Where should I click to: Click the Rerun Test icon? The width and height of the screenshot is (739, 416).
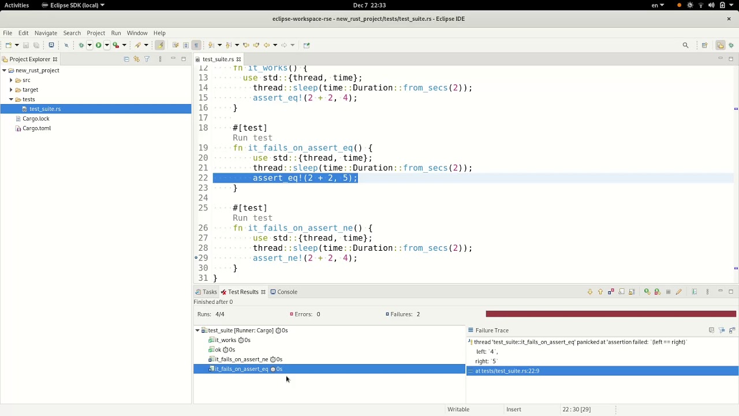click(x=647, y=292)
